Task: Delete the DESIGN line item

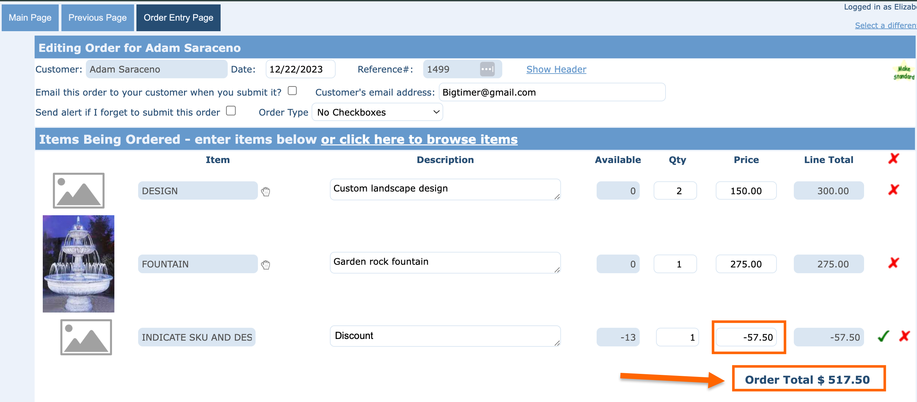Action: pos(893,190)
